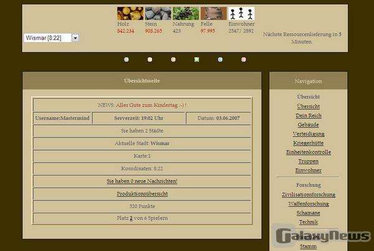Click the Einwohner count 2547 / 2892

point(241,31)
